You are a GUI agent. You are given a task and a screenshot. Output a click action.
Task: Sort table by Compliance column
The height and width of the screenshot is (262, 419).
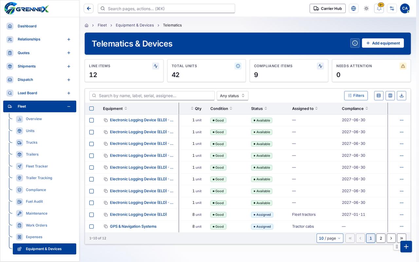point(355,108)
